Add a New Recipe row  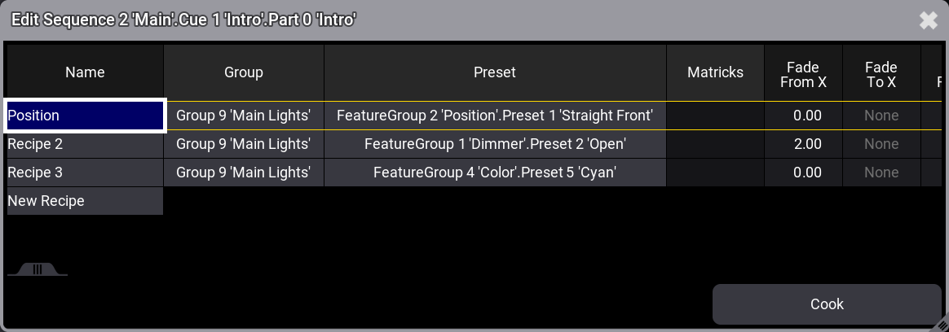[86, 201]
